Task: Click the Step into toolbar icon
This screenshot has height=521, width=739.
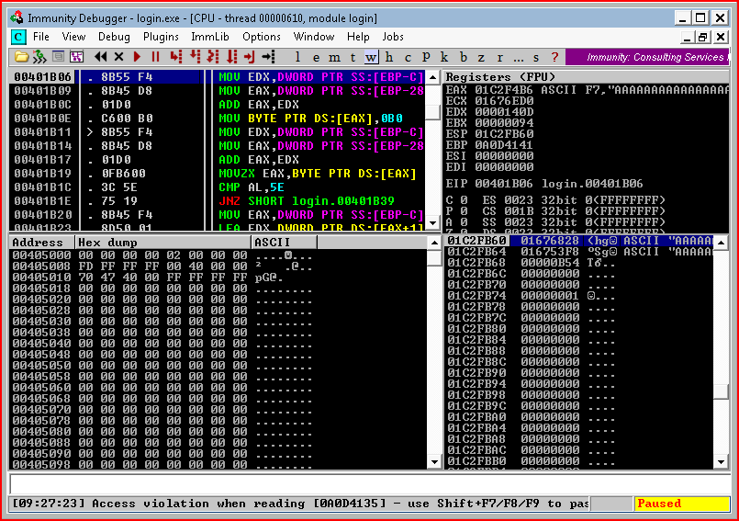Action: [x=175, y=57]
